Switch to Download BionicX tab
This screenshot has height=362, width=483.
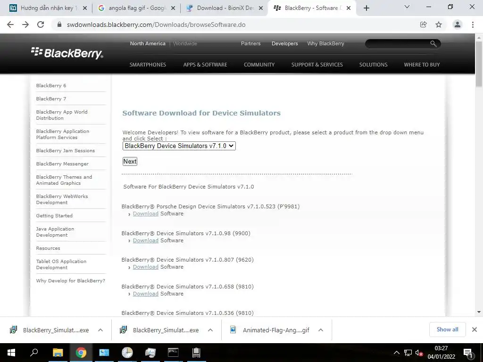(225, 8)
